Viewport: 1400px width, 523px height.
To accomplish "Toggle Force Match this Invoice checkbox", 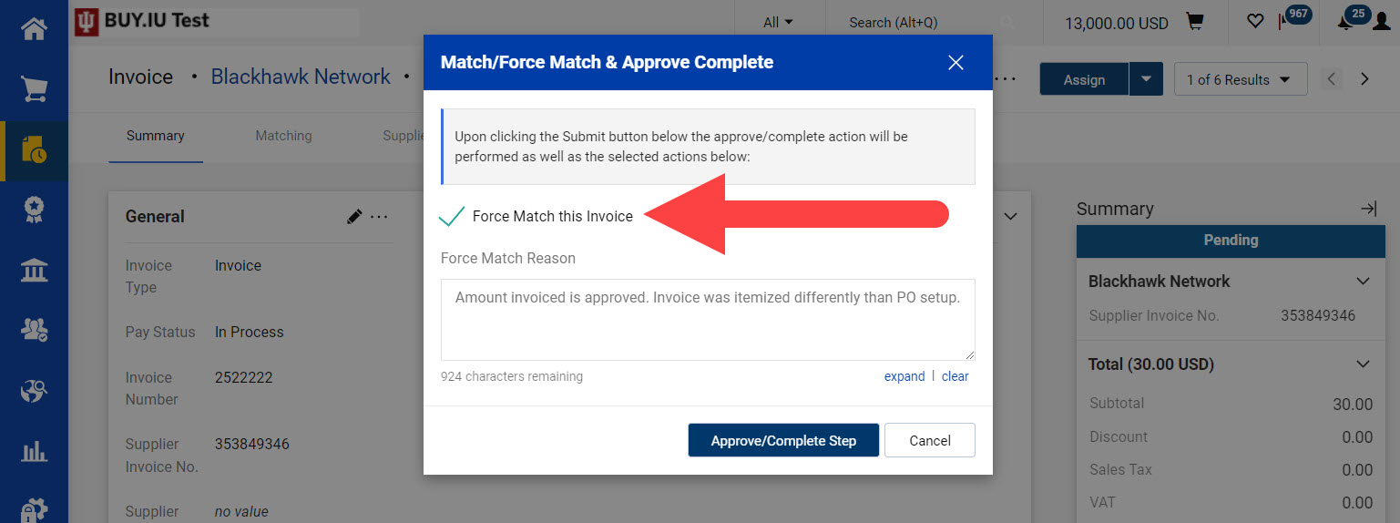I will (x=452, y=216).
